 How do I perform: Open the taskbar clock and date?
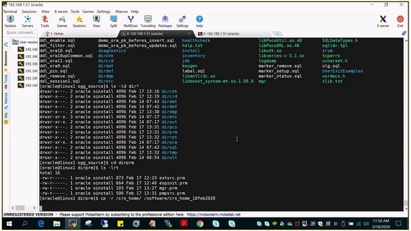[381, 224]
